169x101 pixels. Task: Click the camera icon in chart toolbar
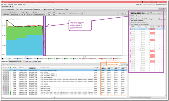tap(122, 14)
